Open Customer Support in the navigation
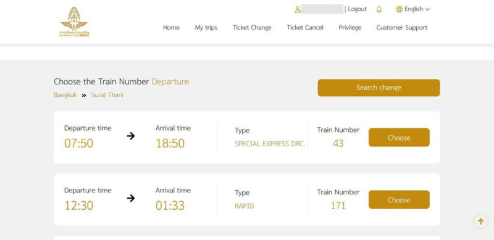Screen dimensions: 494x240 click(402, 27)
